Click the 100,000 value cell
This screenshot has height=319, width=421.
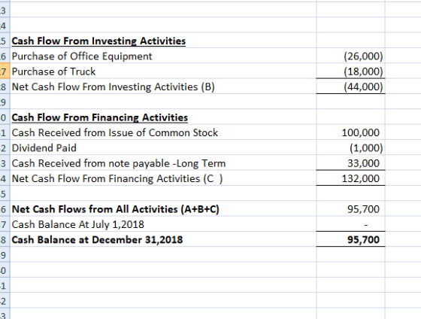click(x=350, y=132)
